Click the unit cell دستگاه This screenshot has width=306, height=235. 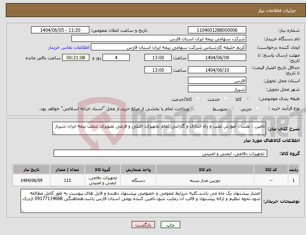coord(138,180)
